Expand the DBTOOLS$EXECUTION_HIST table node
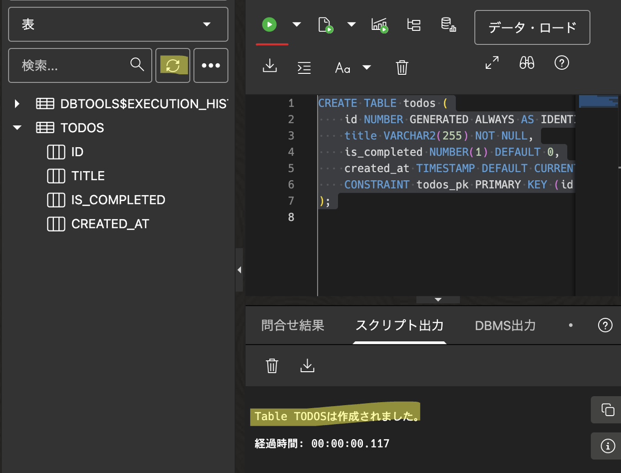Screen dimensions: 621x473 pyautogui.click(x=17, y=104)
